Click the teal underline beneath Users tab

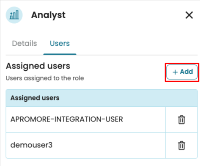(x=60, y=54)
